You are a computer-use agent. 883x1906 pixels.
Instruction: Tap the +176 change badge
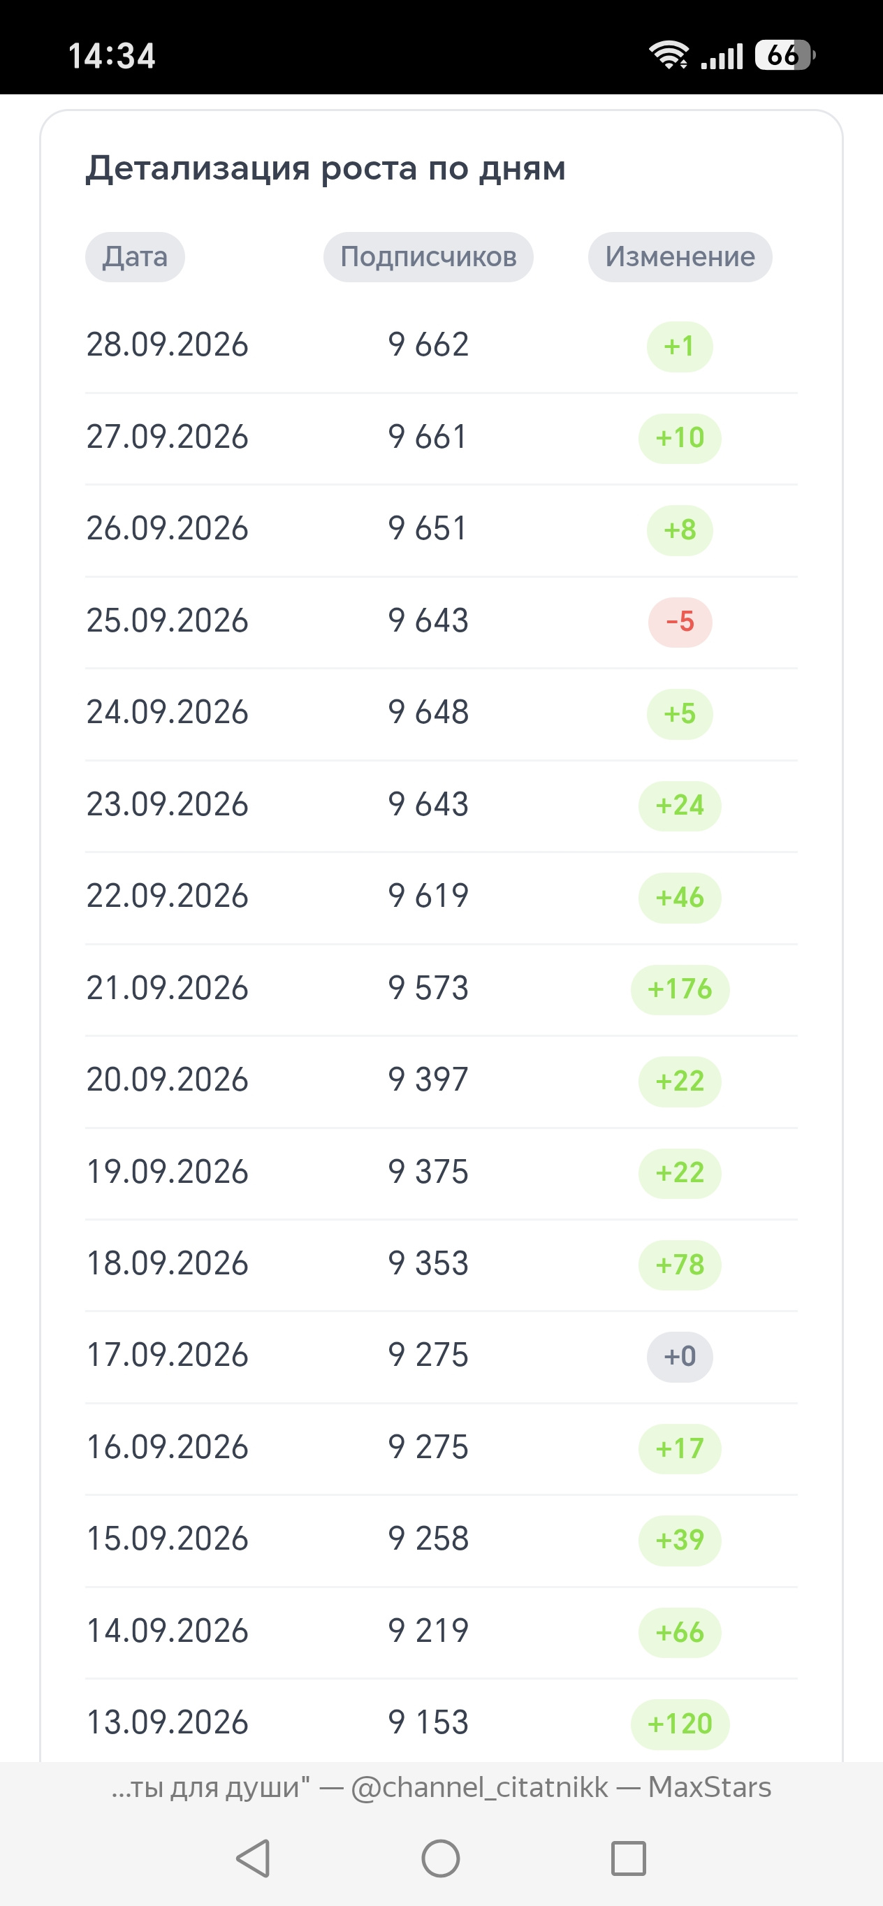pos(680,989)
